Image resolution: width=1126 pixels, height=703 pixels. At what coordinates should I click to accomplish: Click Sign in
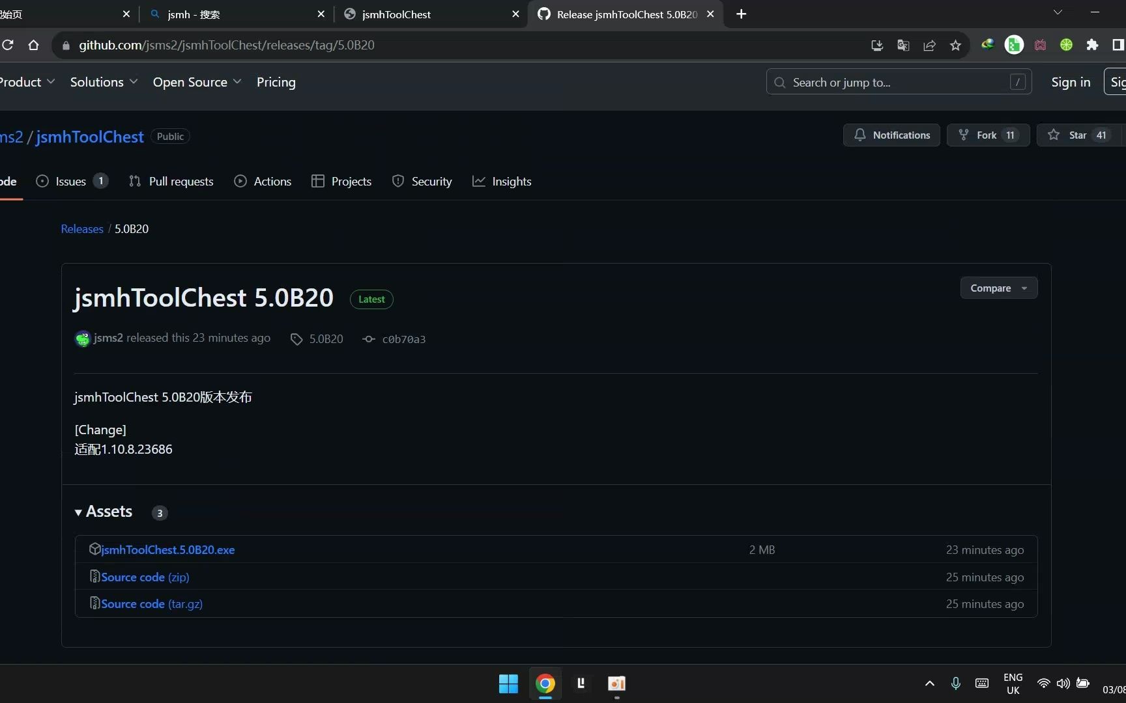(x=1071, y=82)
